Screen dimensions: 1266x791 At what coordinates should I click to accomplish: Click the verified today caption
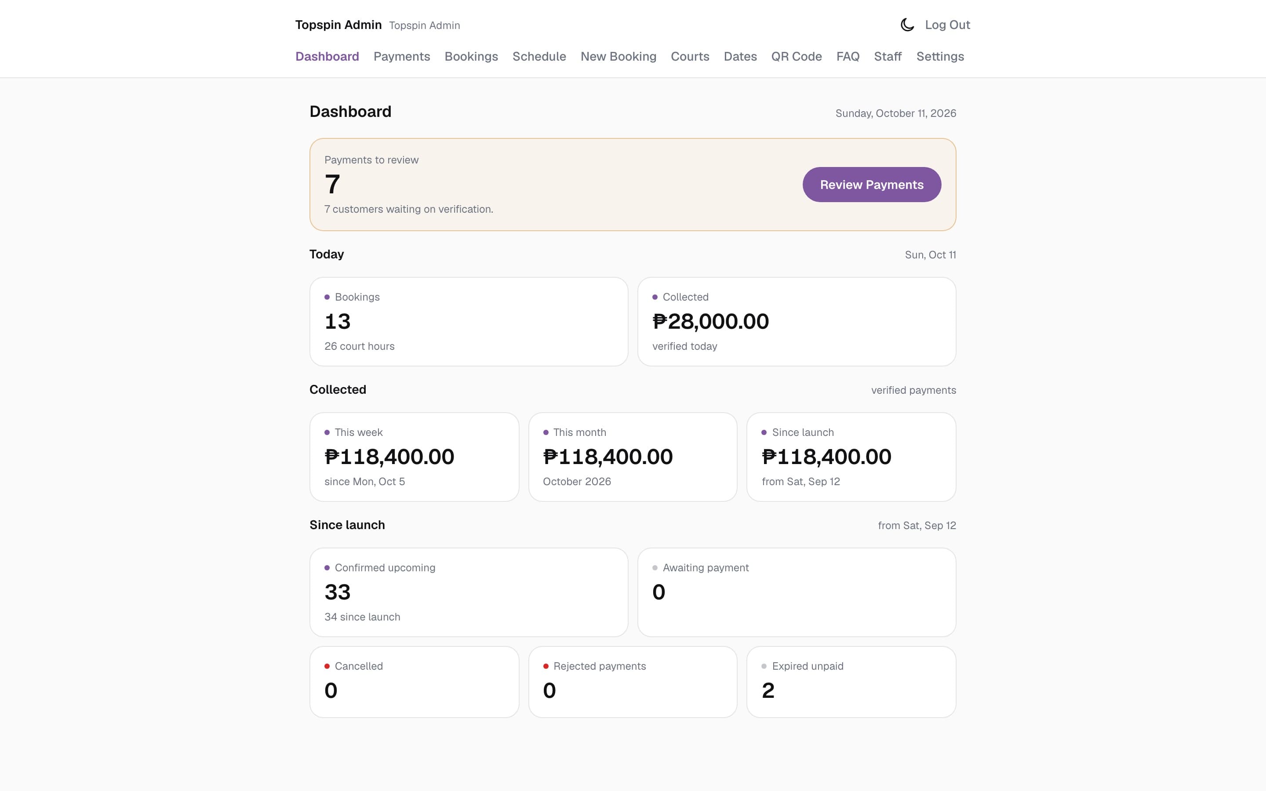(x=684, y=346)
